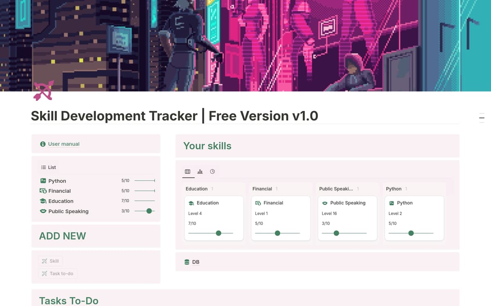Click Public Speaking progress slider in list
The height and width of the screenshot is (306, 491).
pos(145,211)
